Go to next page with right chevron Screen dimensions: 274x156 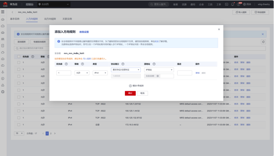[x=55, y=133]
